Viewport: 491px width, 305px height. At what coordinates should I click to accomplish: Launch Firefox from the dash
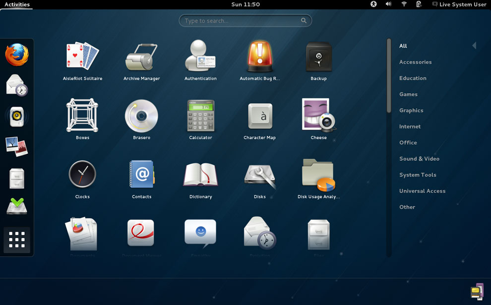coord(17,55)
